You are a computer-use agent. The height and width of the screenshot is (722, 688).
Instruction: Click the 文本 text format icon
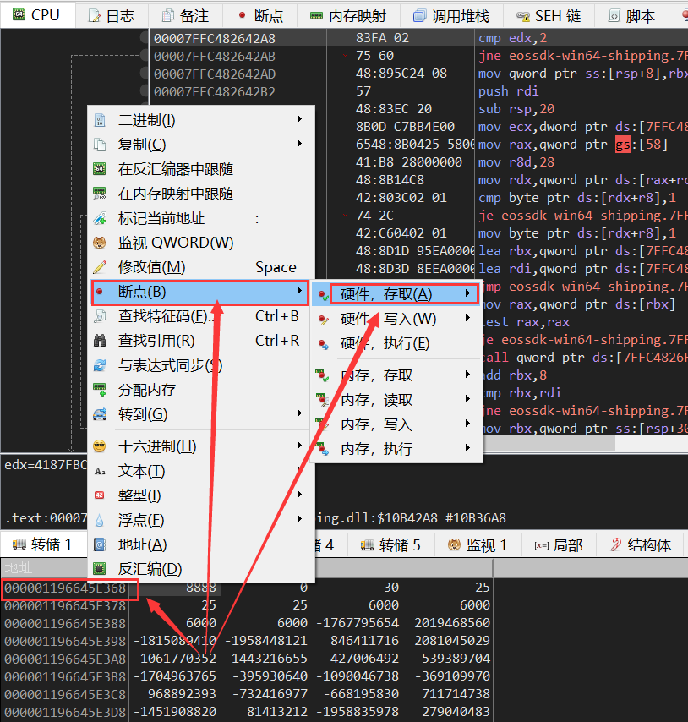tap(100, 471)
